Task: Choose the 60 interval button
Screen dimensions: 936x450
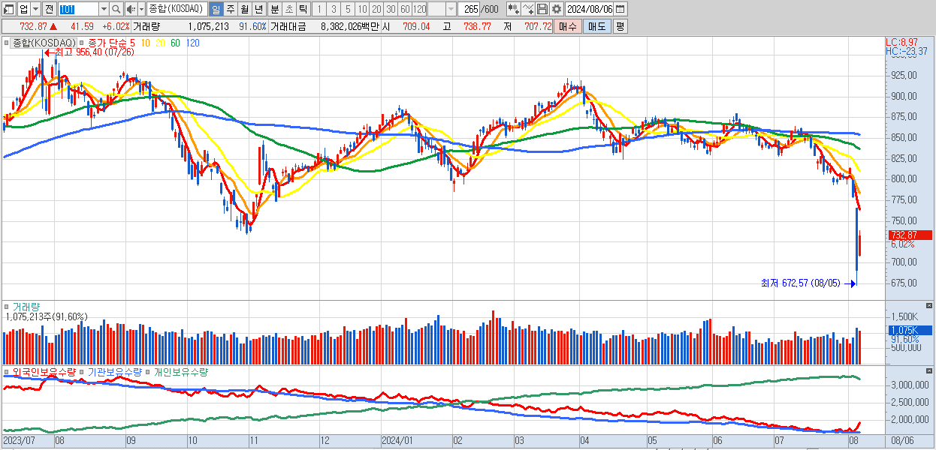Action: click(405, 9)
